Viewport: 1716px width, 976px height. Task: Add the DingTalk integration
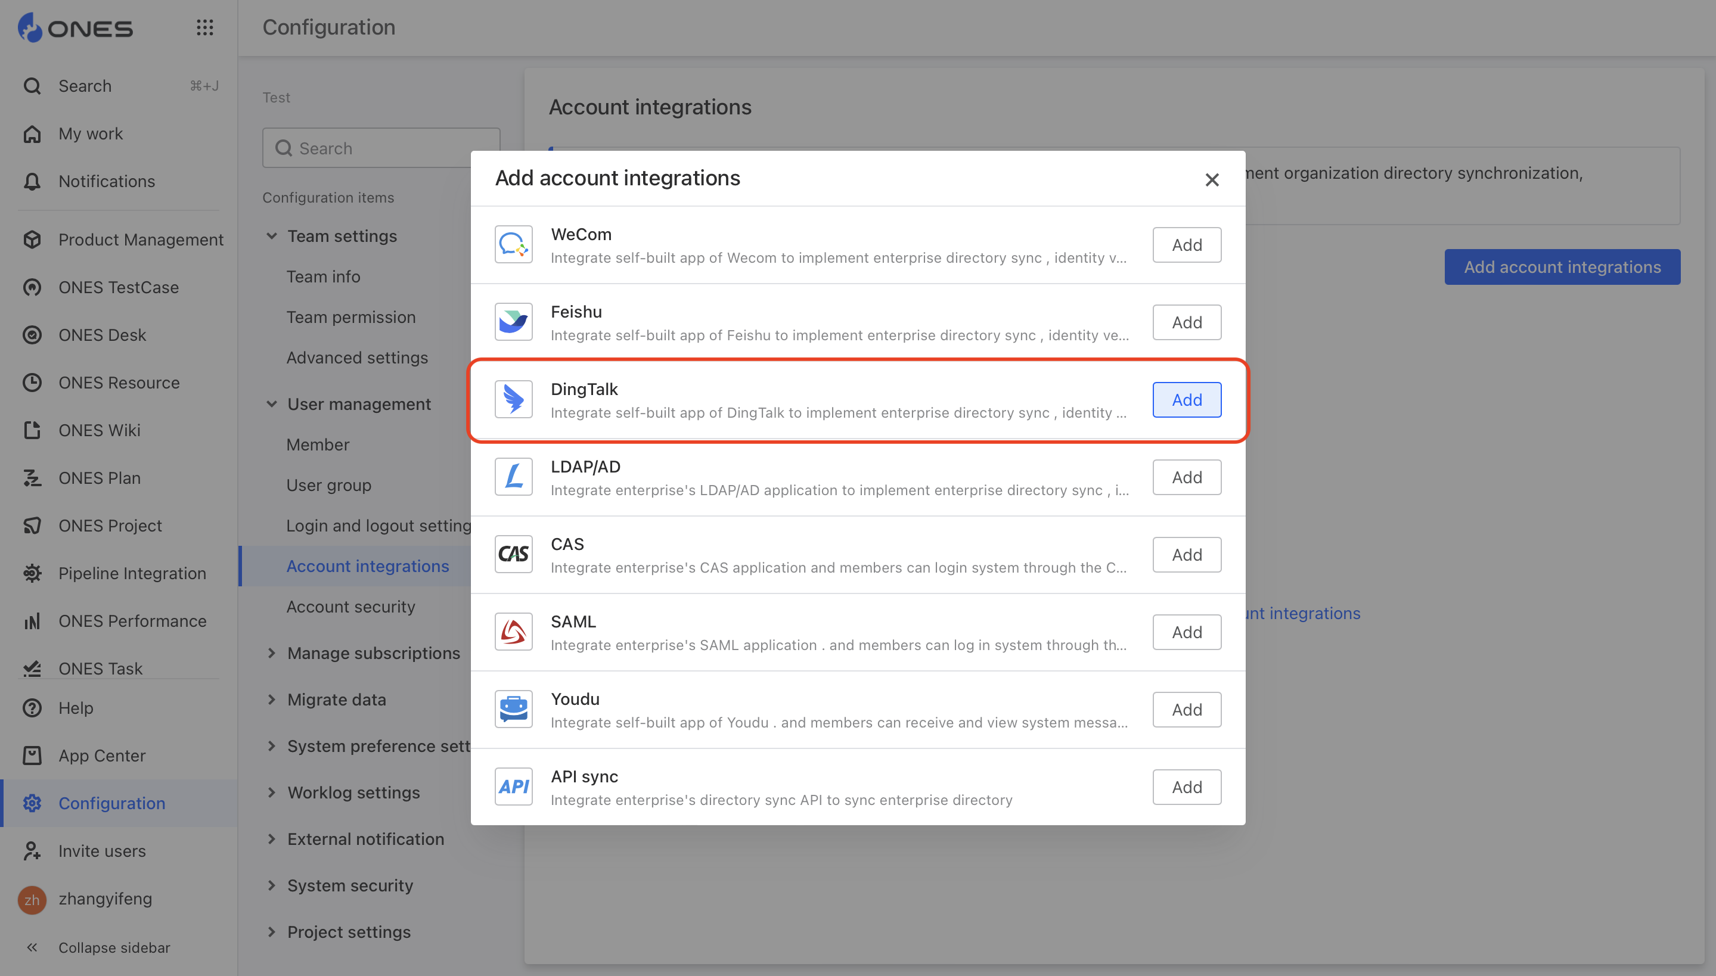[1187, 399]
